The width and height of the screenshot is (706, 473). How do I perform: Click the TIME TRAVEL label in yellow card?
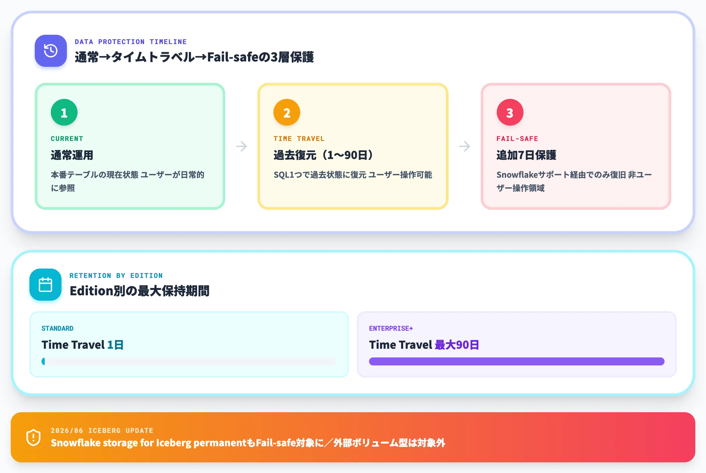(x=299, y=139)
